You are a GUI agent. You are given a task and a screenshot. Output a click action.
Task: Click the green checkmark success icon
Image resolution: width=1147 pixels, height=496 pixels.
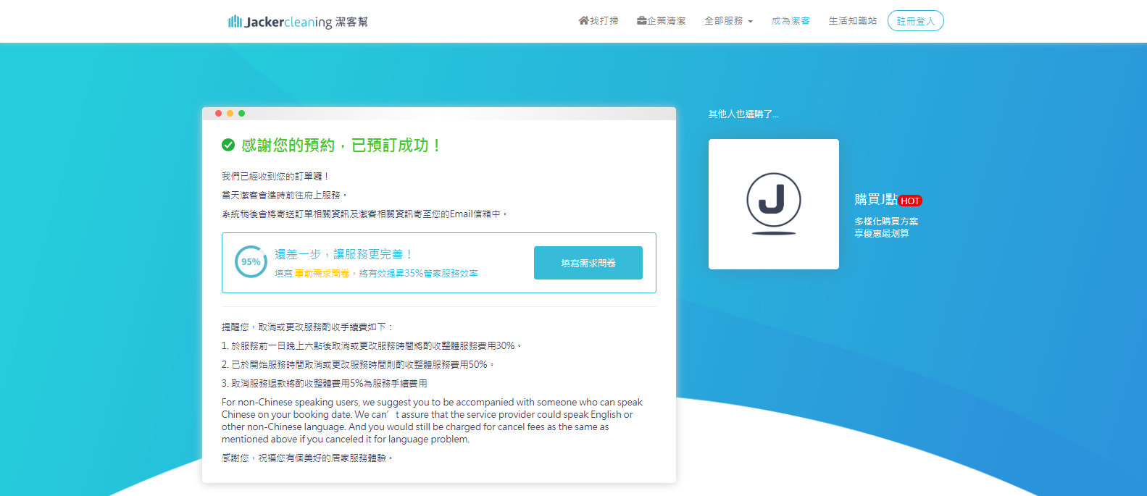(x=228, y=145)
